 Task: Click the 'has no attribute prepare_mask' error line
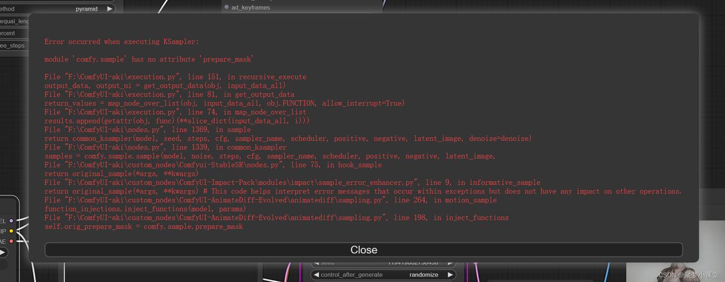click(x=149, y=59)
